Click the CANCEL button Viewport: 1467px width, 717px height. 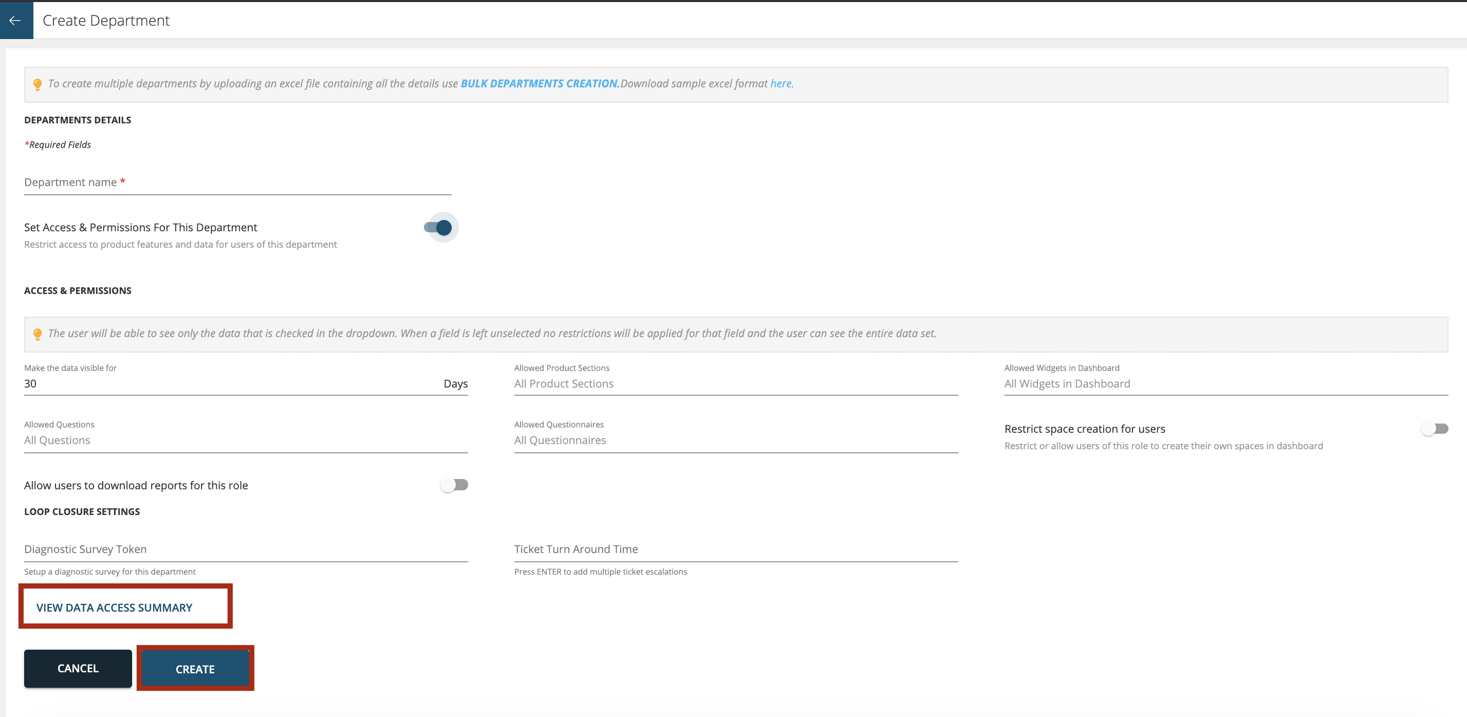pos(78,669)
